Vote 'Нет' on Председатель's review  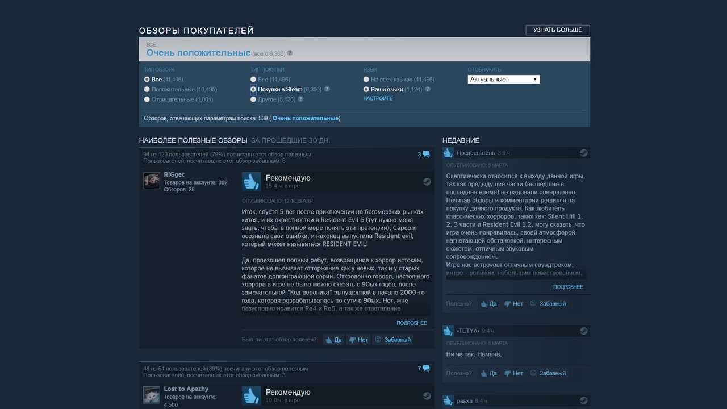[513, 303]
